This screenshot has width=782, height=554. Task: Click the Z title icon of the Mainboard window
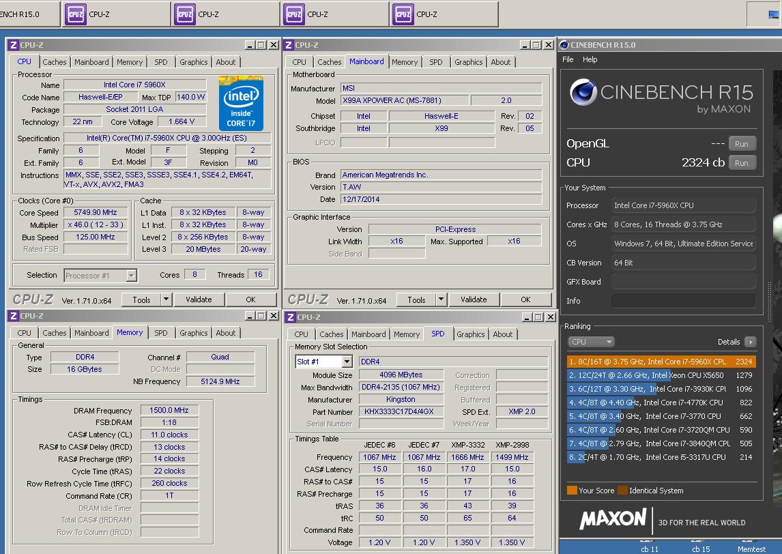coord(289,45)
